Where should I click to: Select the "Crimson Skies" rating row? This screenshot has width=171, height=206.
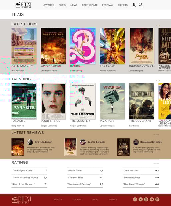point(85,177)
